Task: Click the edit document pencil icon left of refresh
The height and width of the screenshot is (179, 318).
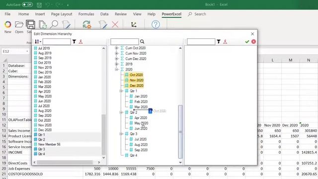Action: point(66,24)
